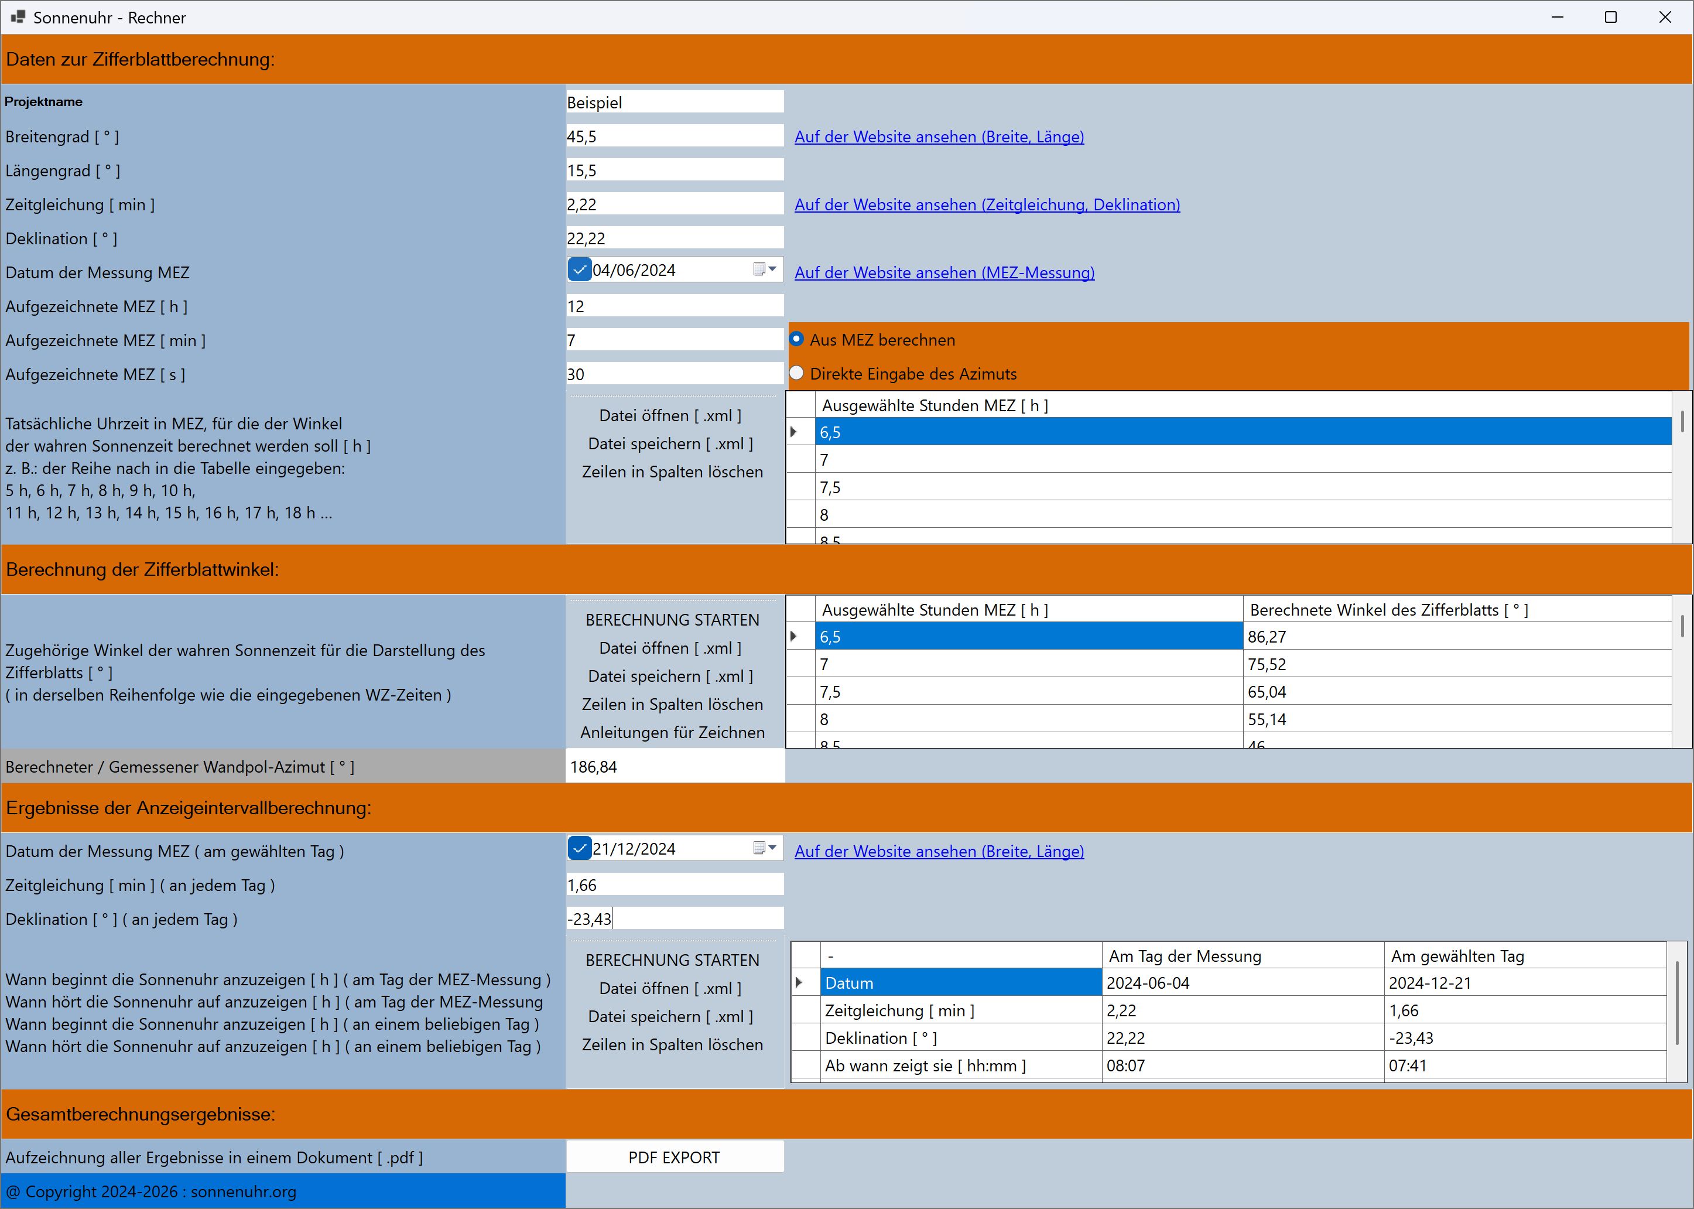Open website link for Zeitgleichung, Deklination

tap(987, 205)
